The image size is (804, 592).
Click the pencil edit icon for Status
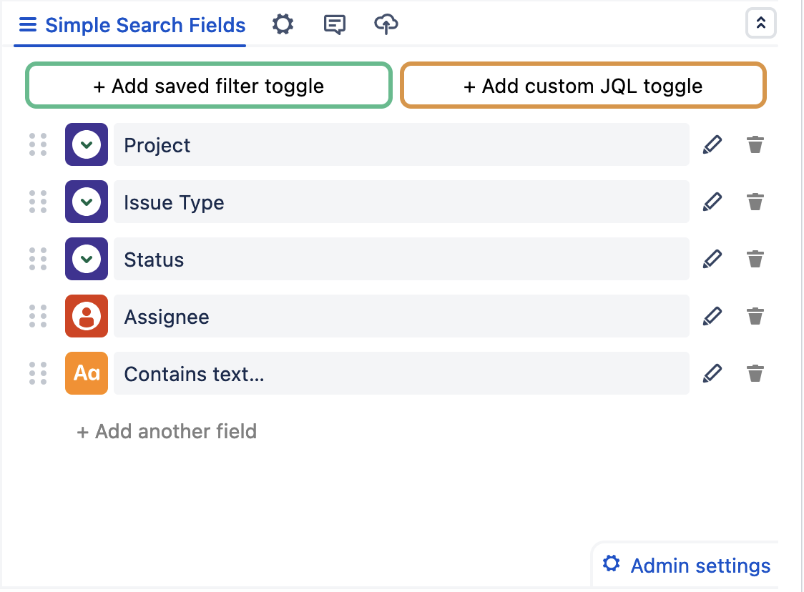click(x=712, y=259)
